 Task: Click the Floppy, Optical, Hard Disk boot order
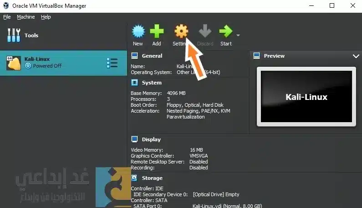tap(195, 105)
